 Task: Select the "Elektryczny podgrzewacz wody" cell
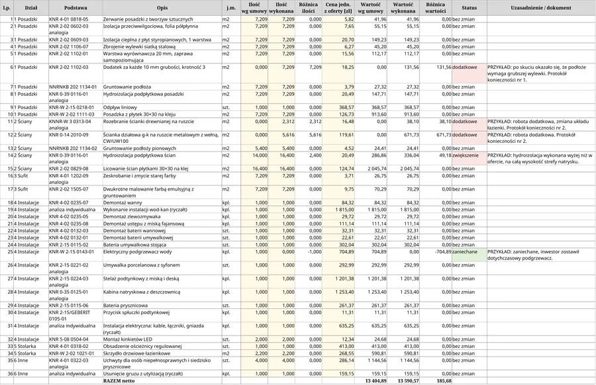tap(162, 255)
